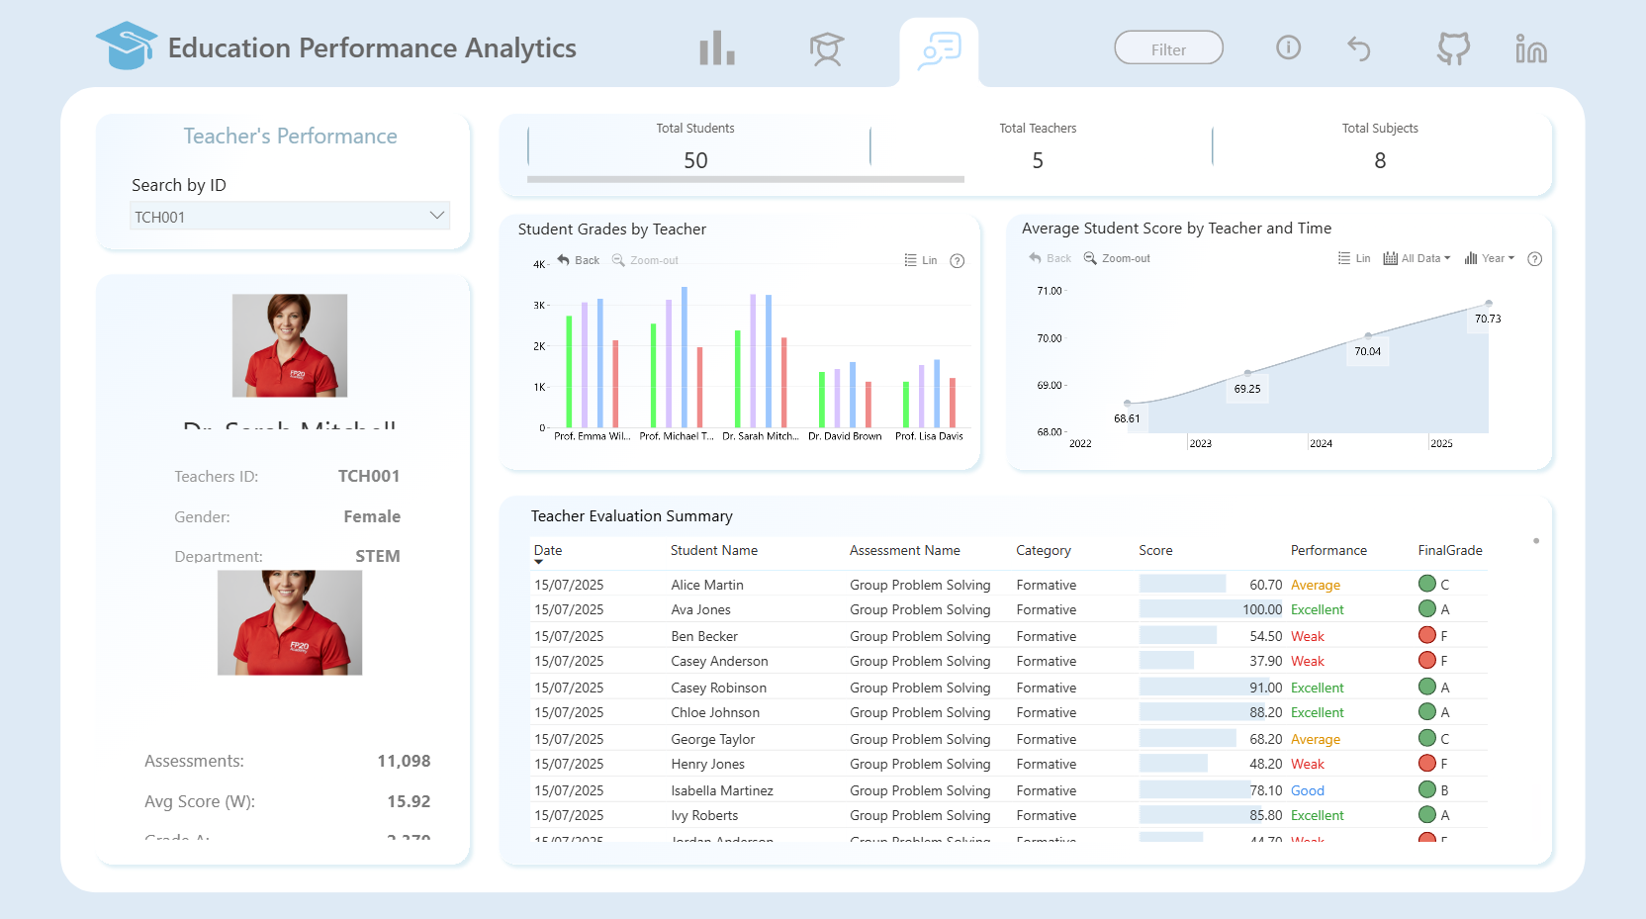1646x919 pixels.
Task: Click Zoom-out on Average Score chart
Action: (x=1117, y=258)
